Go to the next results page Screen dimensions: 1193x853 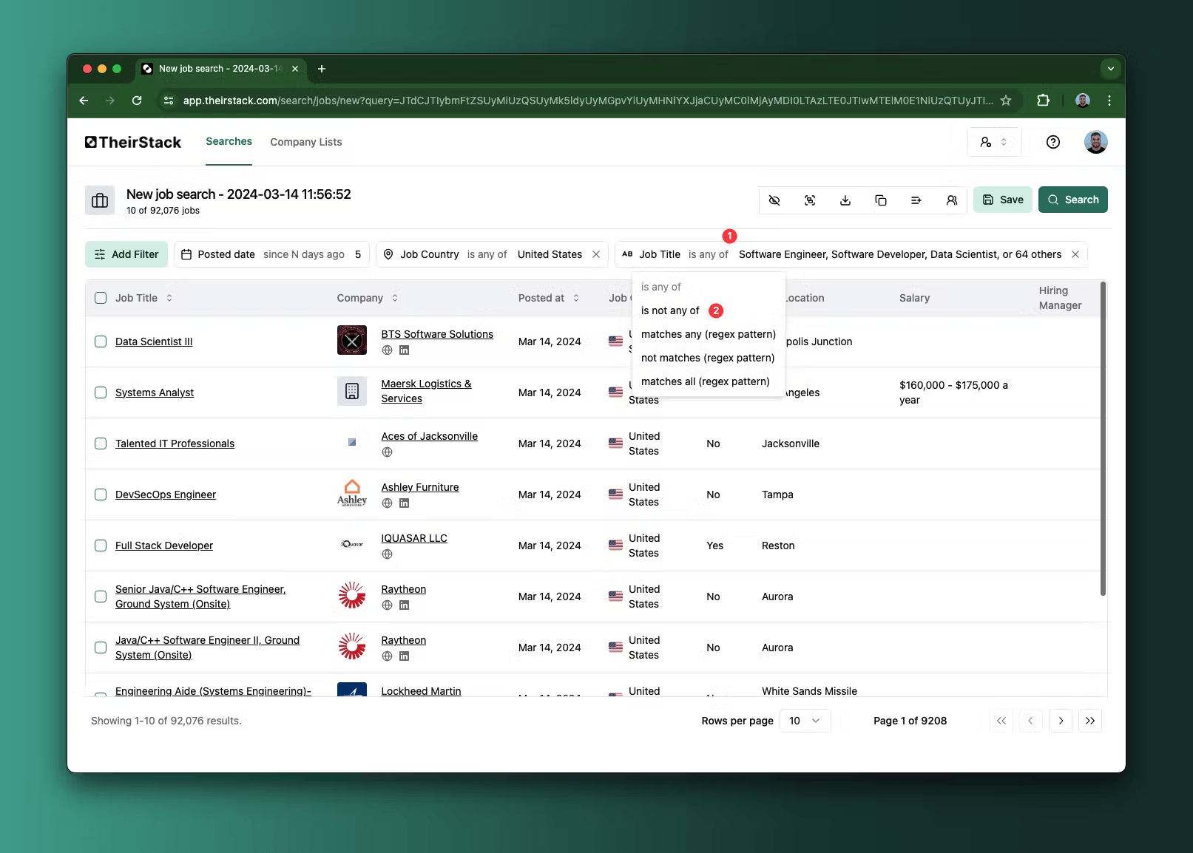[1061, 721]
